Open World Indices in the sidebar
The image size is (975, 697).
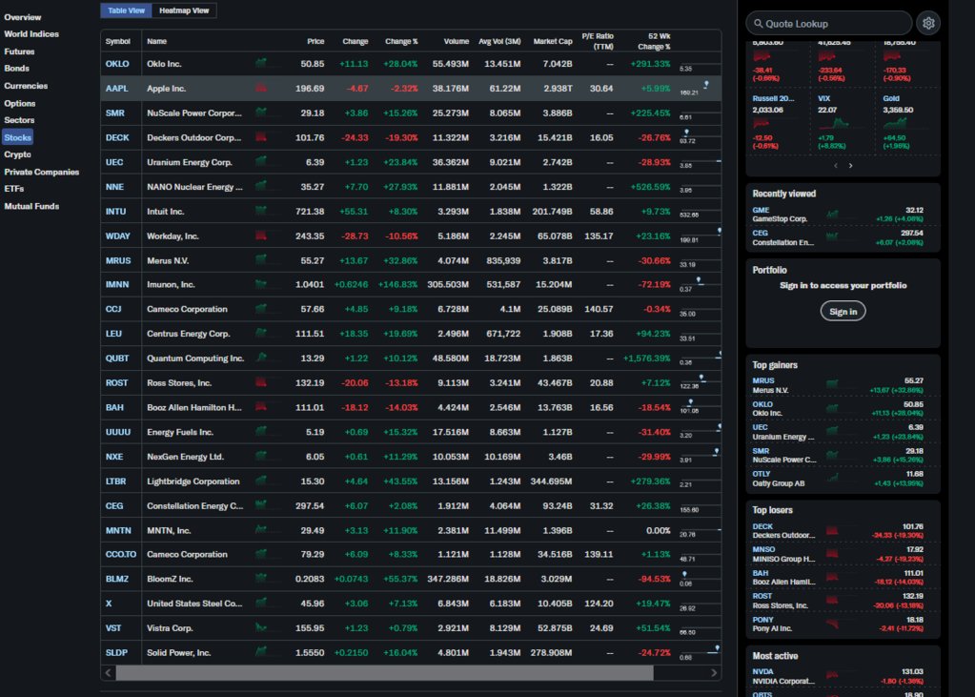(31, 34)
